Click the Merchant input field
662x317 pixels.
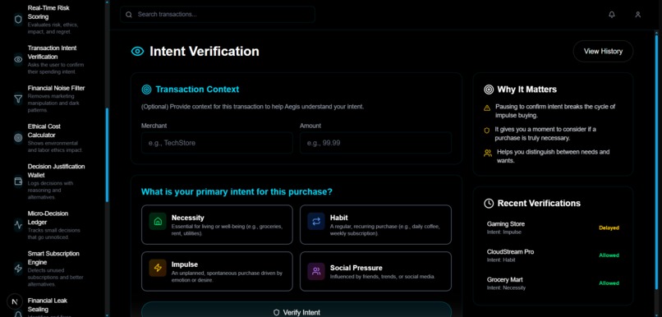click(217, 143)
